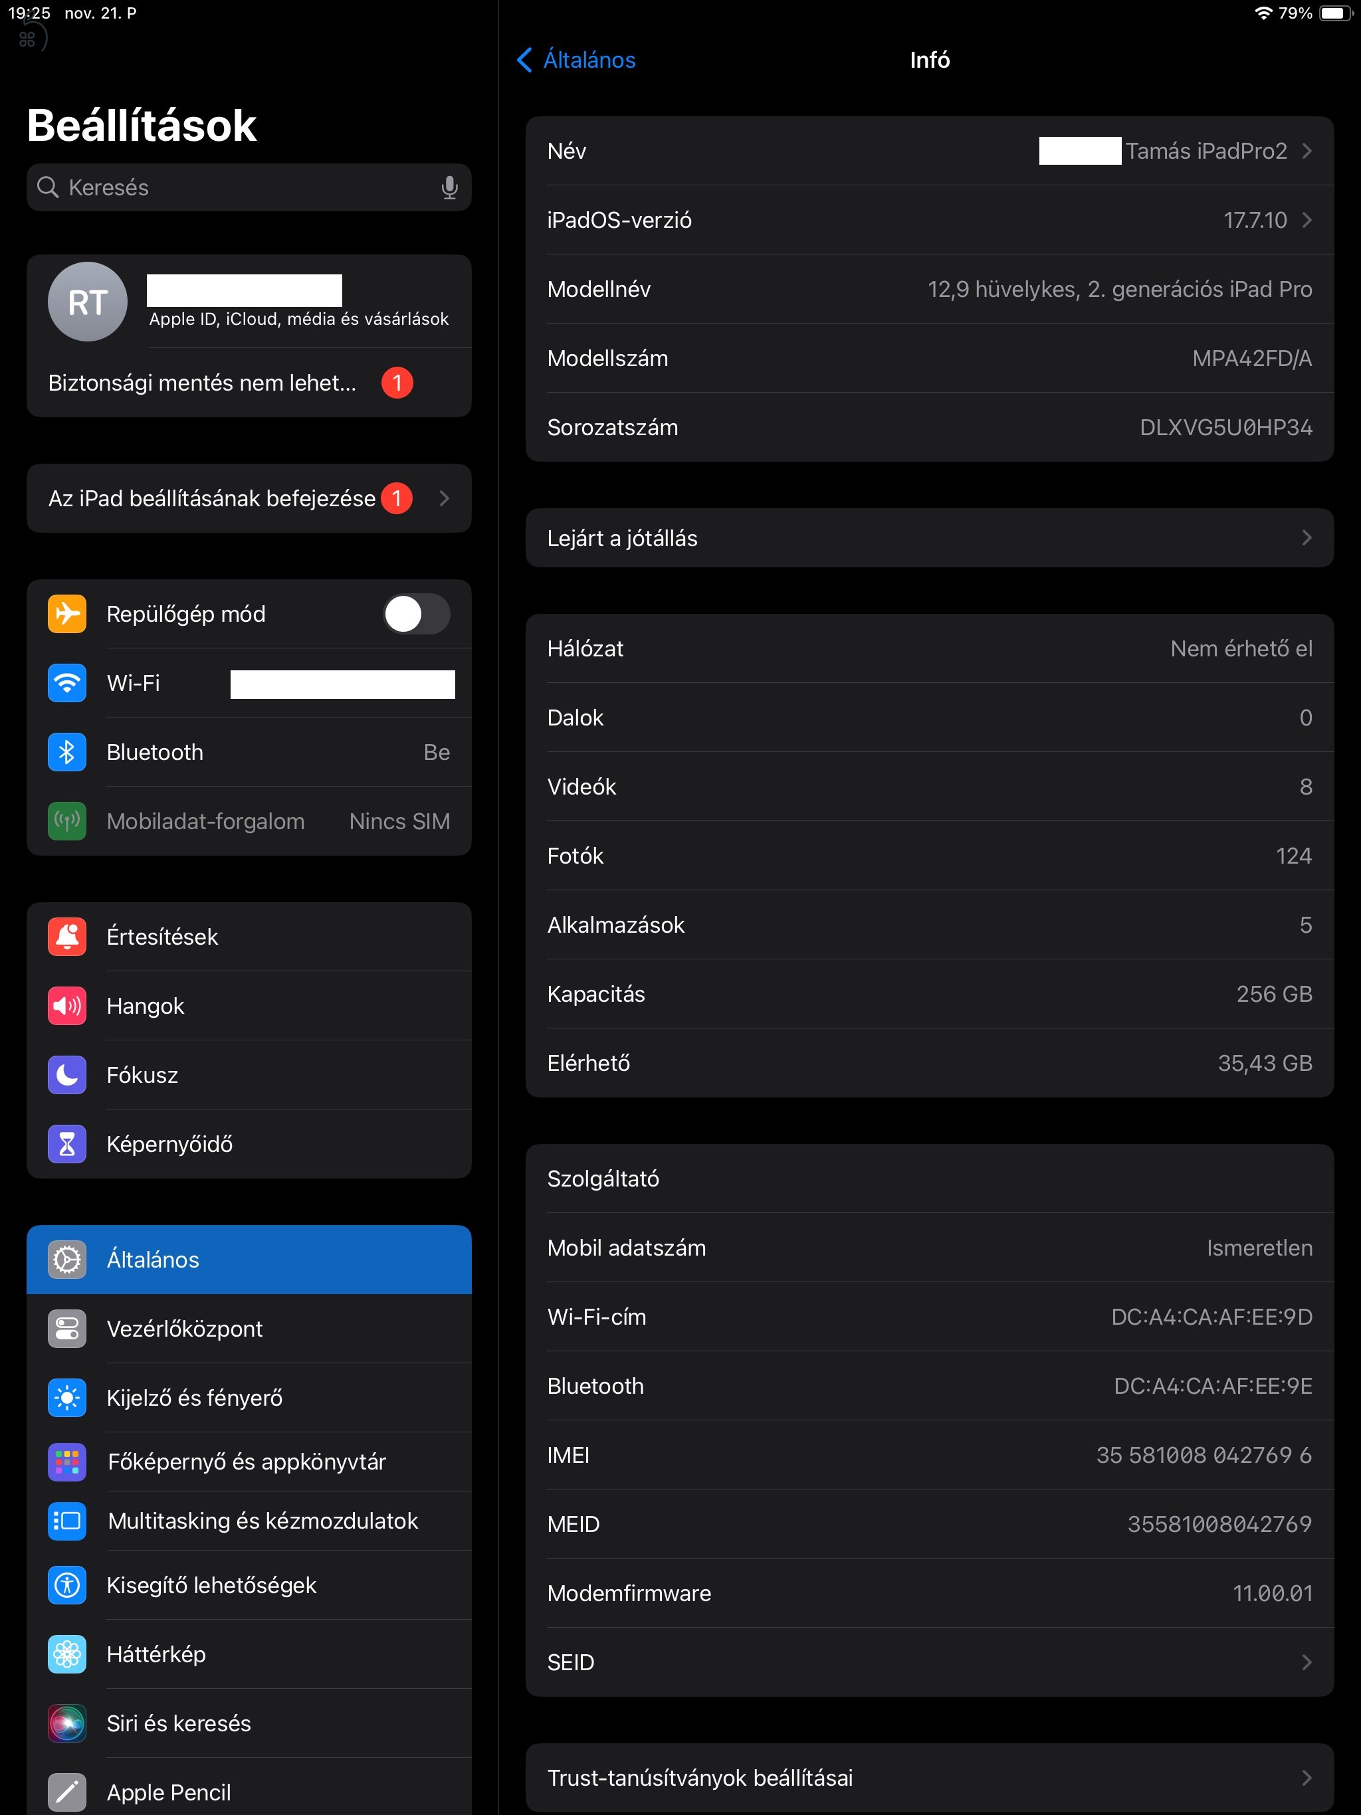Select the Értesítések bell icon
The width and height of the screenshot is (1361, 1815).
(x=66, y=936)
